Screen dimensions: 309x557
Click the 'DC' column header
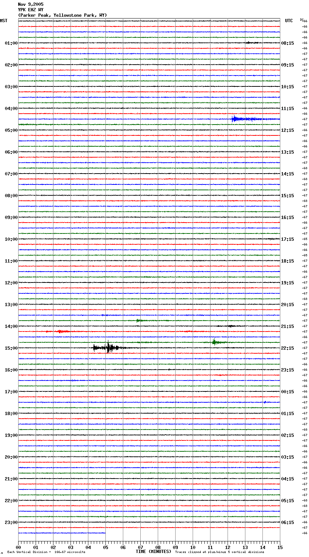pyautogui.click(x=302, y=20)
